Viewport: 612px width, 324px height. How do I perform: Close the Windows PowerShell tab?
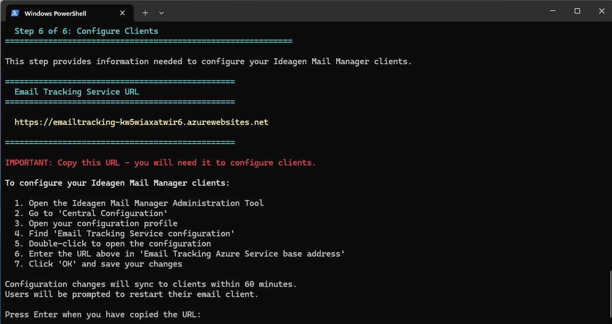tap(122, 13)
